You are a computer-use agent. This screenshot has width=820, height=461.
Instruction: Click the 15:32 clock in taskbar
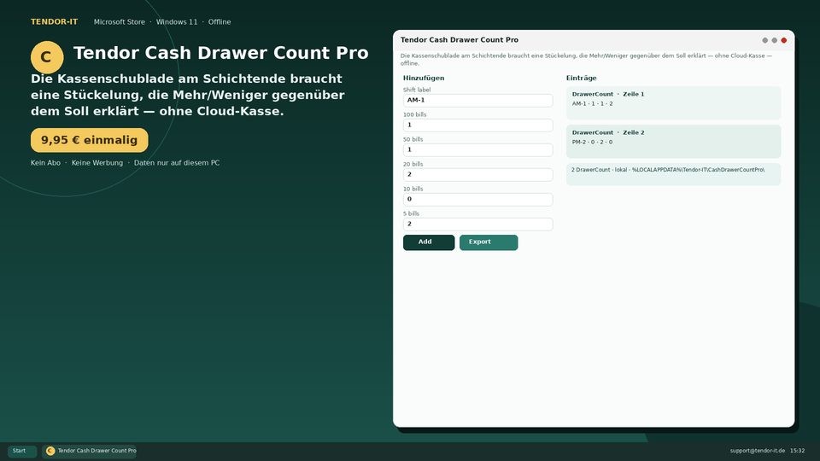coord(798,451)
